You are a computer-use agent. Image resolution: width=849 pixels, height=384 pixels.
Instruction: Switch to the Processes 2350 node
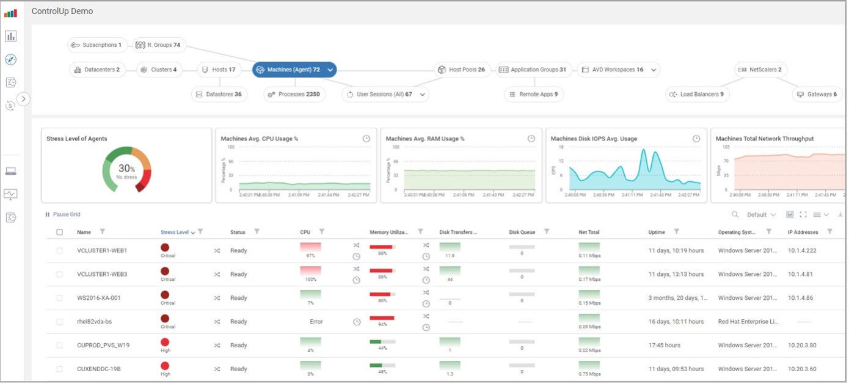294,95
